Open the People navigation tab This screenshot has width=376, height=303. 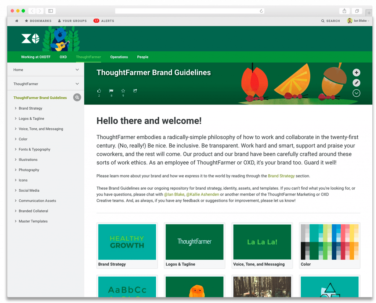pos(142,57)
